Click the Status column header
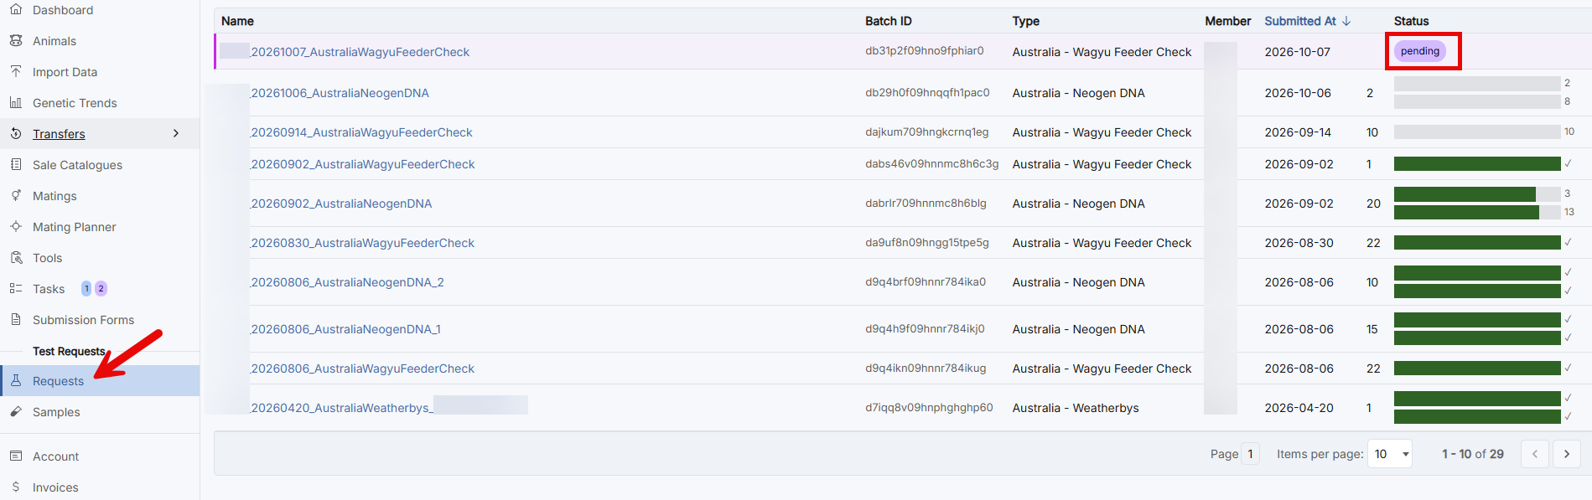 [x=1412, y=21]
